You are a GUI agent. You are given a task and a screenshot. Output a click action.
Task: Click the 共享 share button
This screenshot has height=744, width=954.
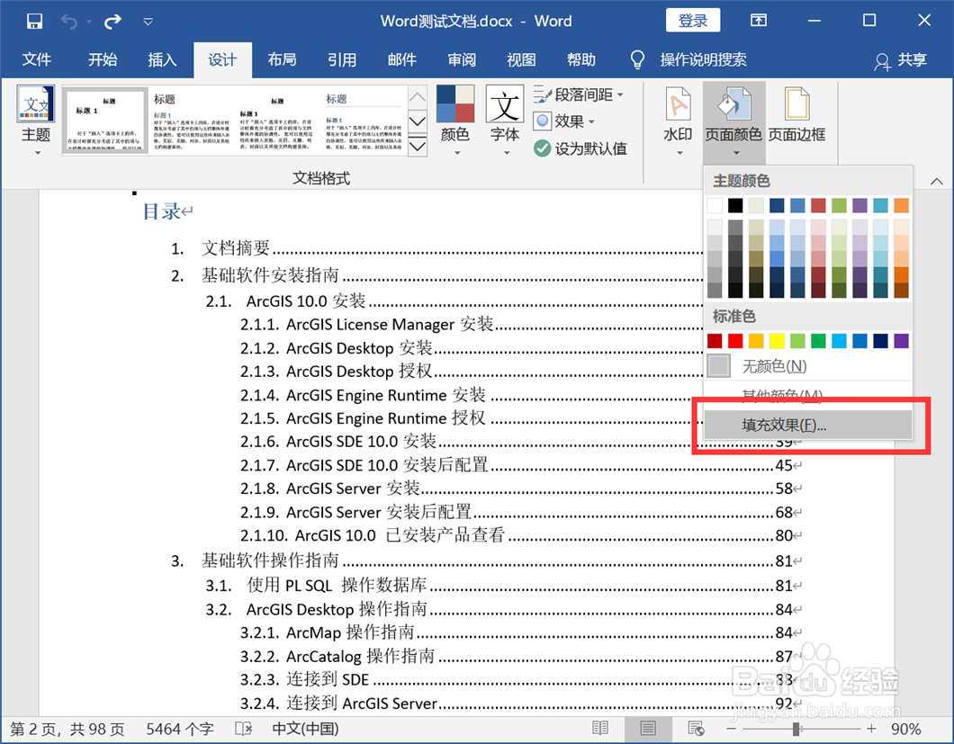[x=901, y=59]
